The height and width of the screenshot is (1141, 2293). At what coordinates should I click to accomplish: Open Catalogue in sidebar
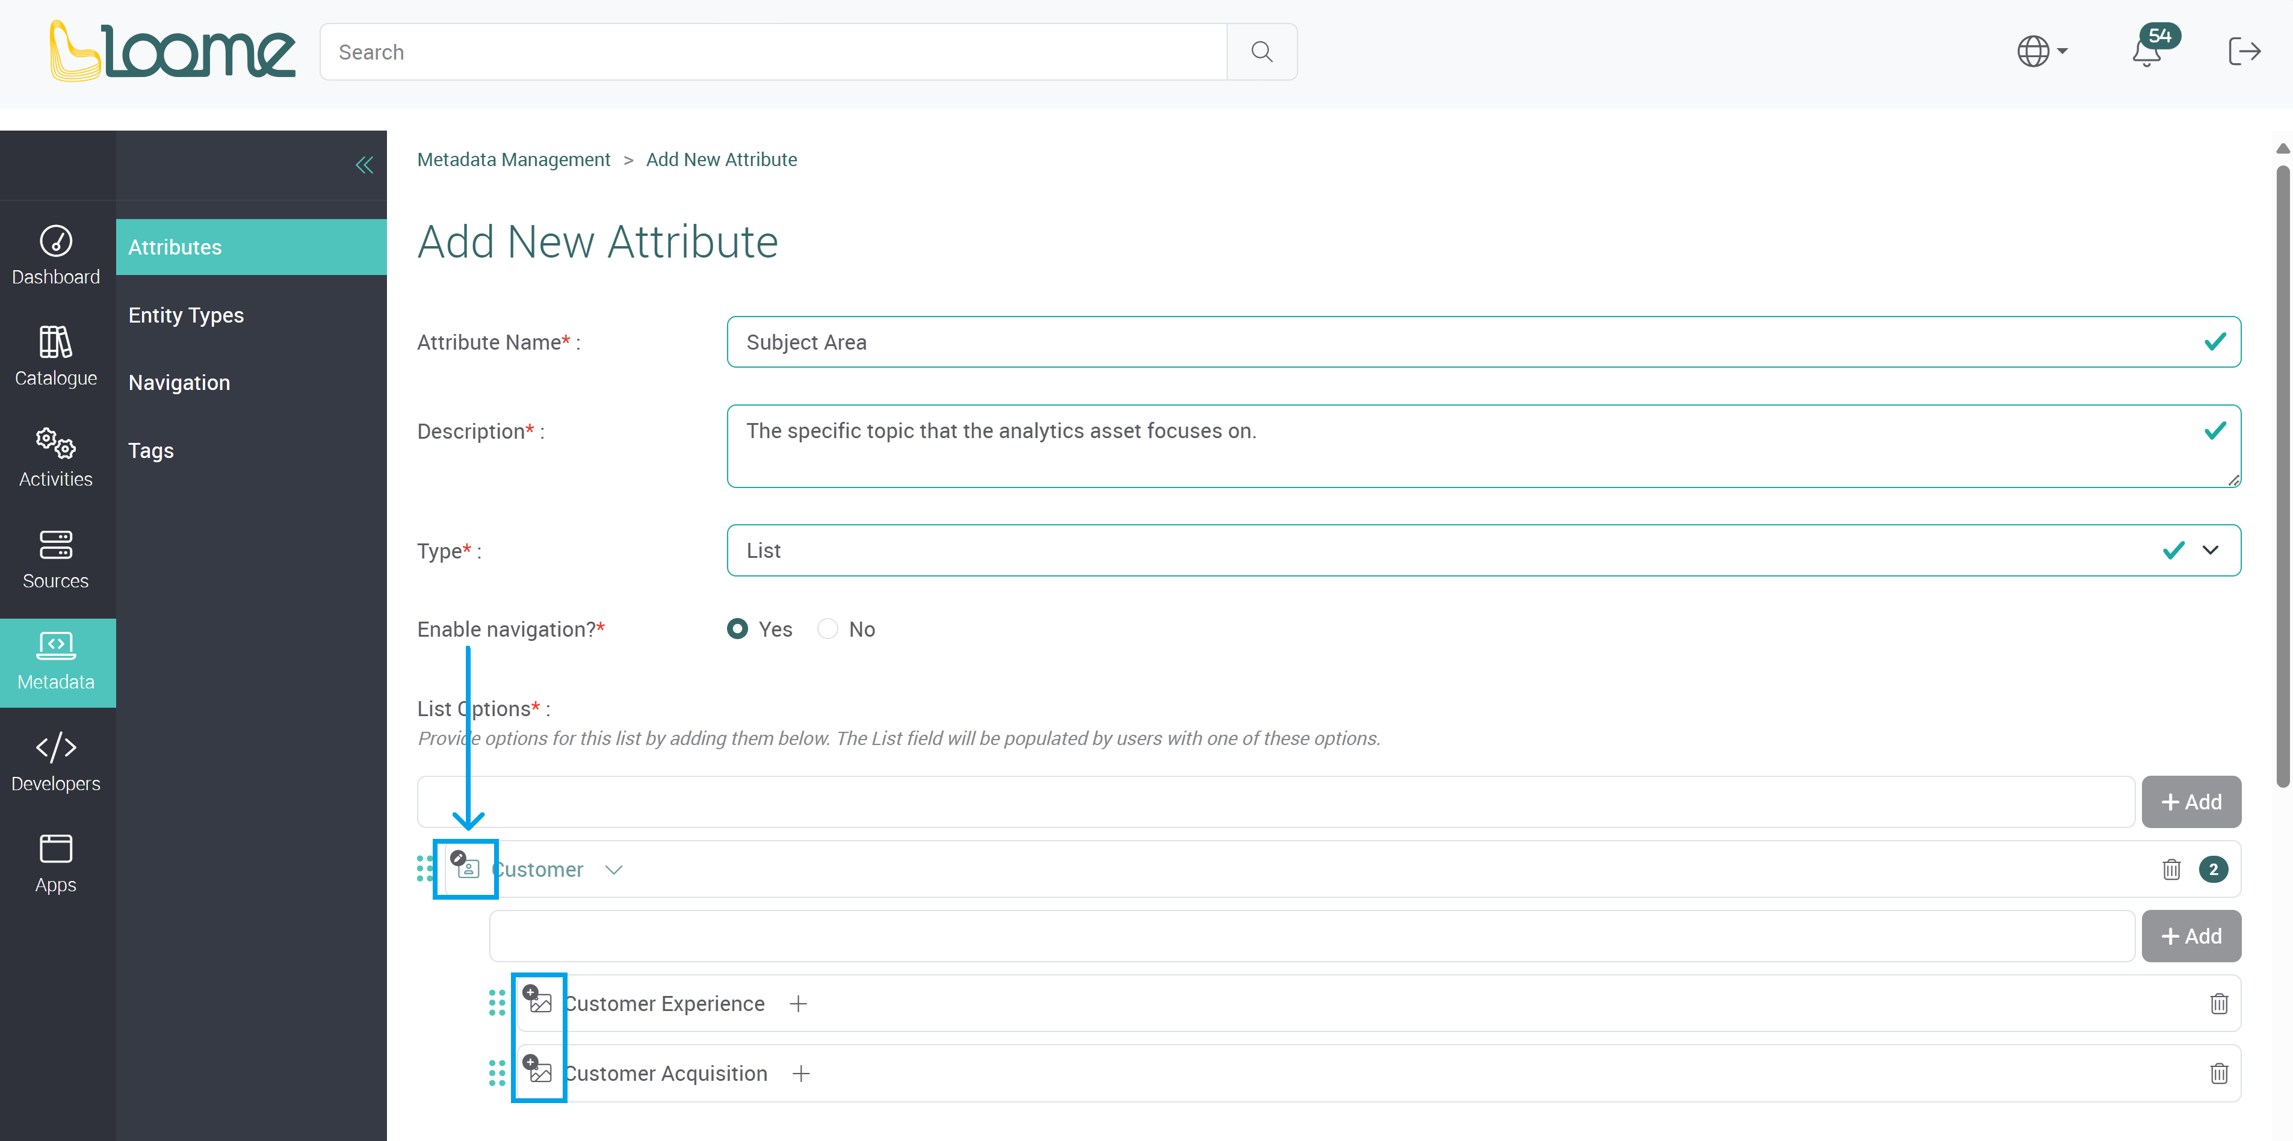click(56, 357)
